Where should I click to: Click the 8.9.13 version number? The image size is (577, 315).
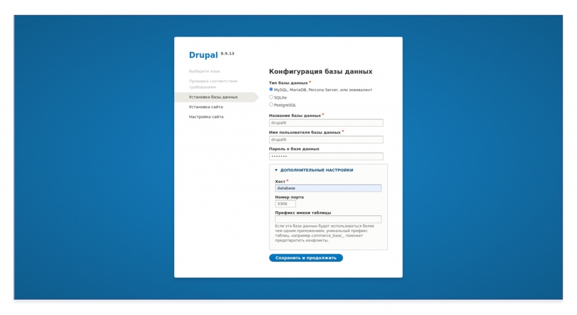click(228, 54)
